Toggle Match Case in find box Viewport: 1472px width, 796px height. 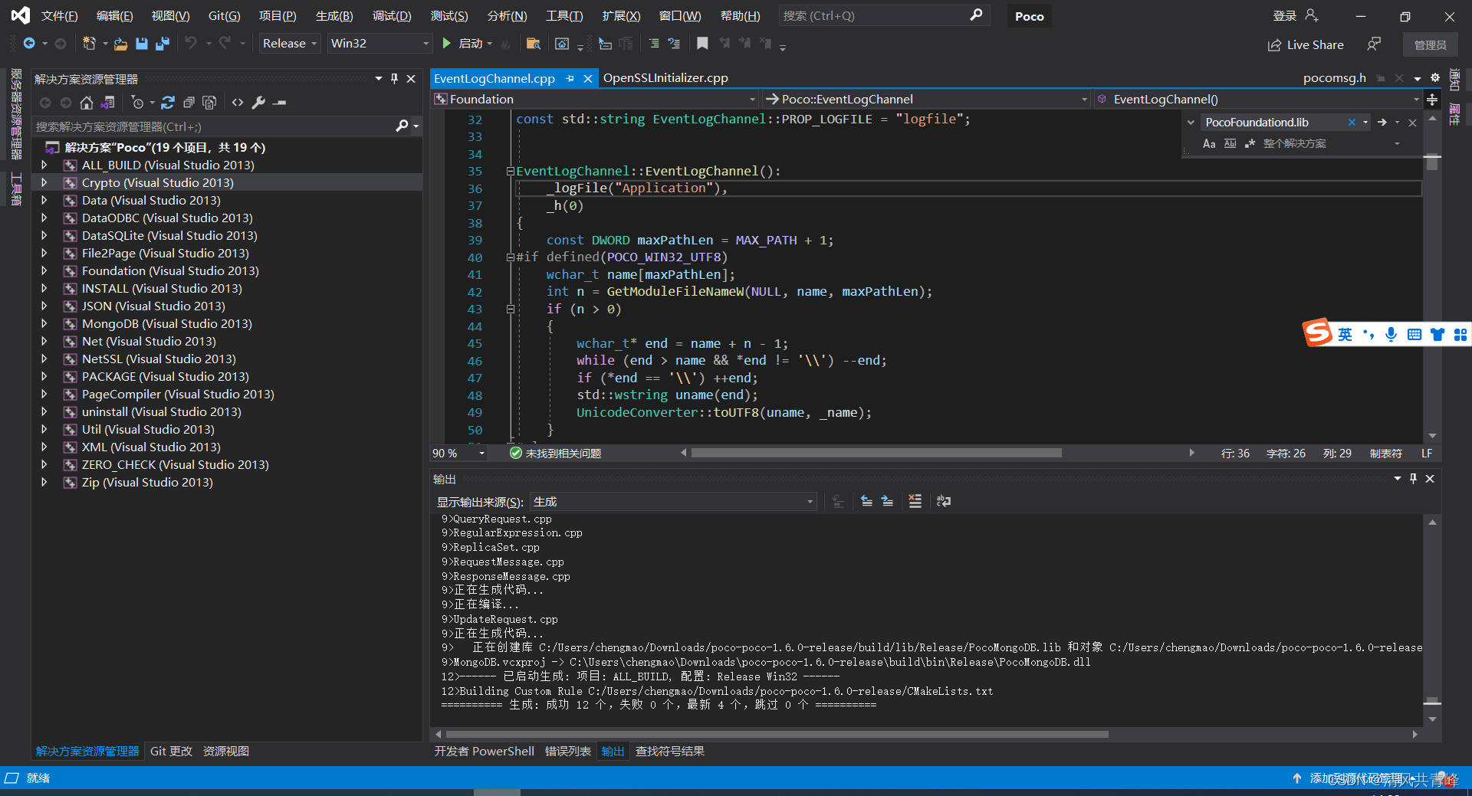tap(1209, 143)
